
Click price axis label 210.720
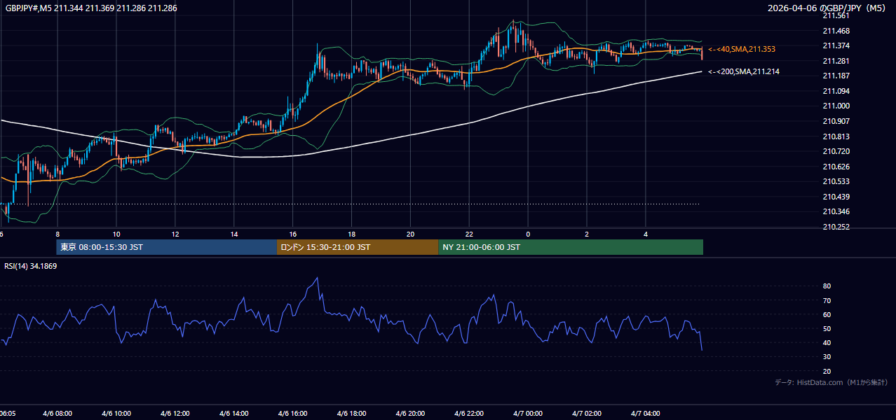(x=836, y=151)
